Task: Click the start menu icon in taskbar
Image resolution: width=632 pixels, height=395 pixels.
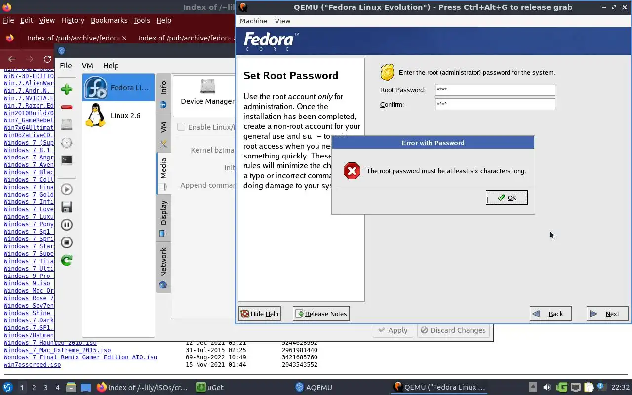Action: 8,387
